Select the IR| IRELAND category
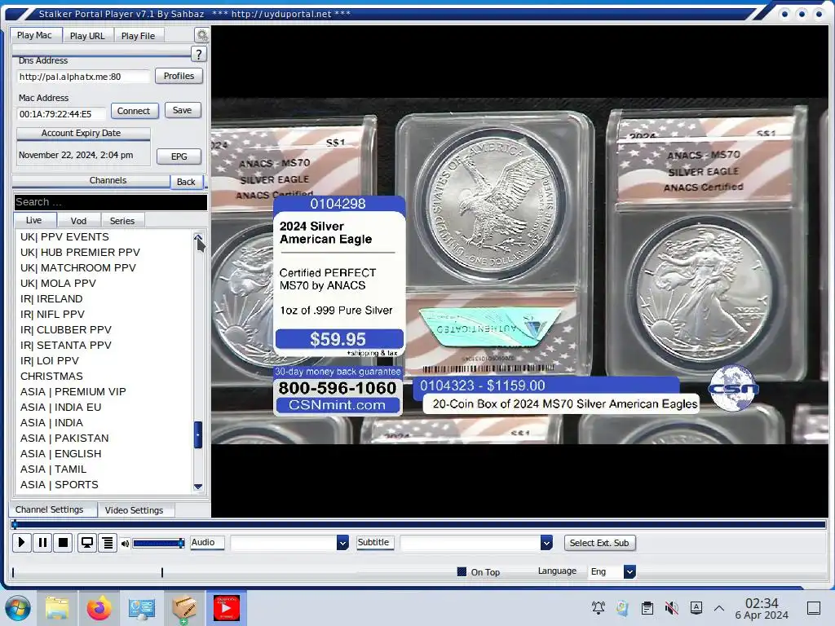This screenshot has width=835, height=626. [51, 298]
